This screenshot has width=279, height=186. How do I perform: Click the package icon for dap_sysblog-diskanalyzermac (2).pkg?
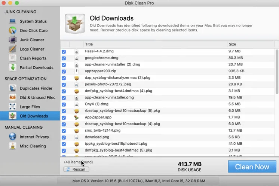[x=77, y=78]
